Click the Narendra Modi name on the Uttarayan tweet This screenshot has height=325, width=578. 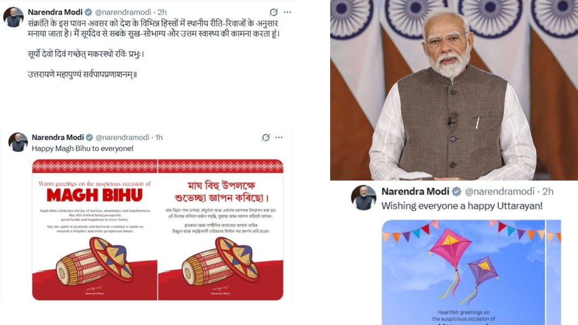coord(416,191)
